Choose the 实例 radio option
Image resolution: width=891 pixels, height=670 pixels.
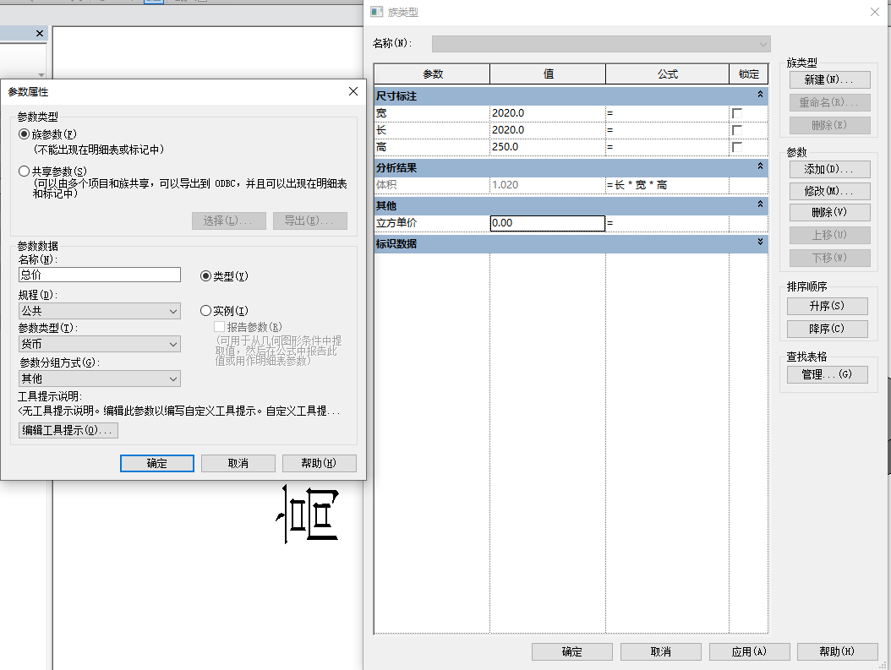coord(205,311)
